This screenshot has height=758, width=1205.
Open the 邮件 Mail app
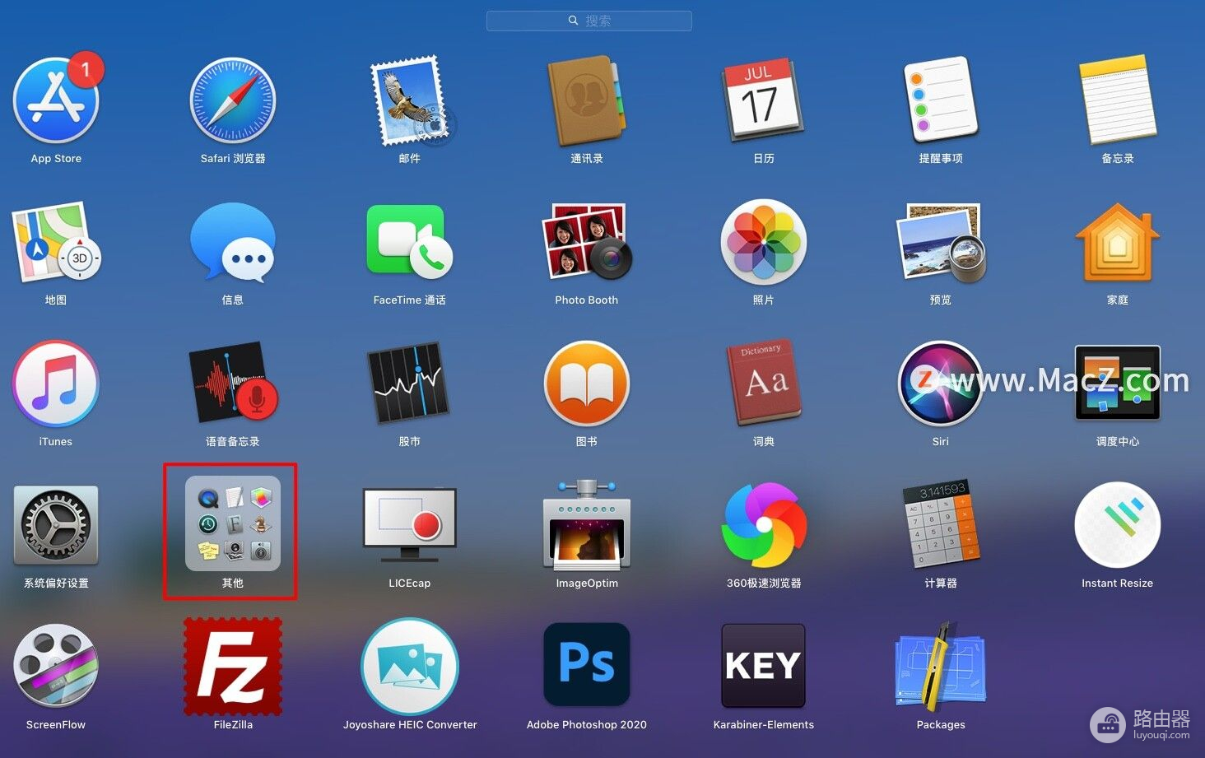tap(412, 100)
